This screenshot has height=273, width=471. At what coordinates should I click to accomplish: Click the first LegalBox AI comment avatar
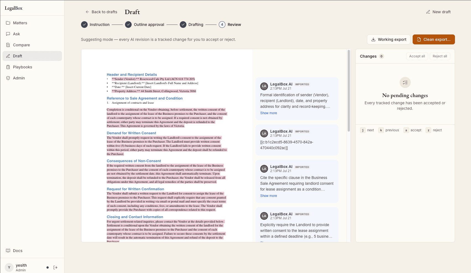[264, 86]
